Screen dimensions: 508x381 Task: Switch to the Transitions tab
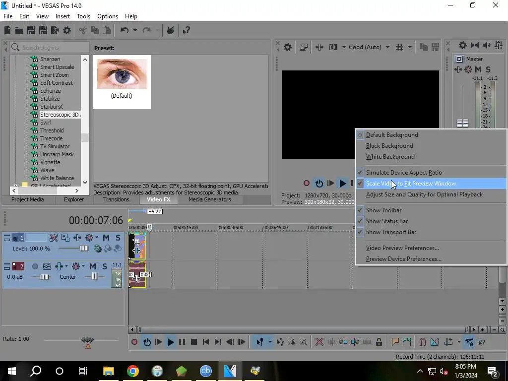click(116, 199)
